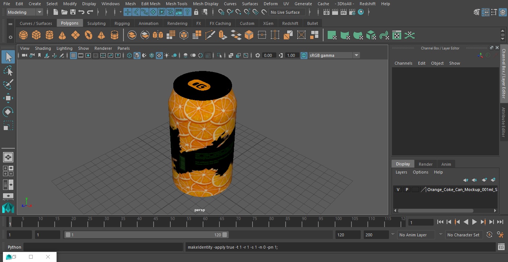508x262 pixels.
Task: Create a polygon cylinder from the shelf
Action: pyautogui.click(x=49, y=35)
